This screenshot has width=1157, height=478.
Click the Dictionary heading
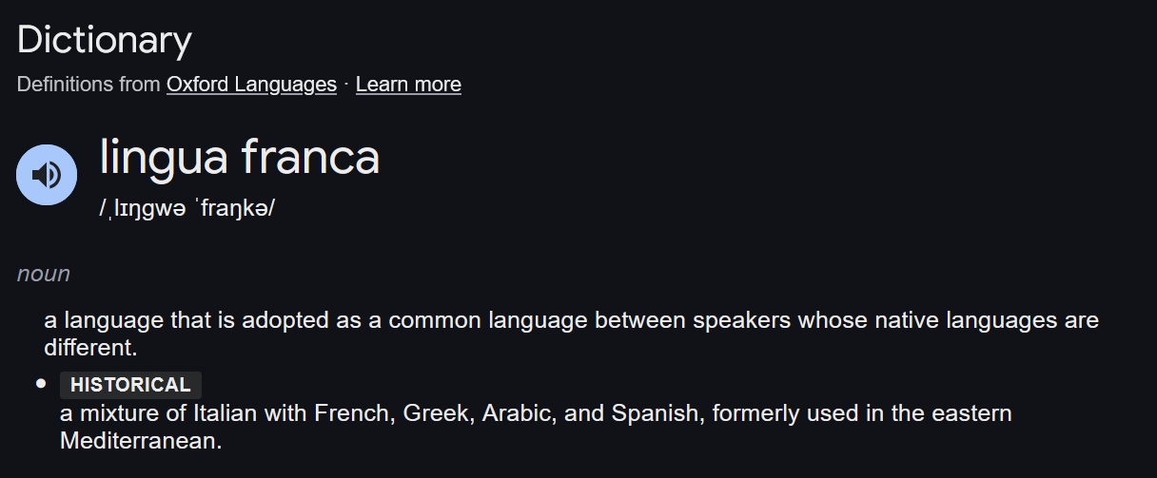(x=105, y=40)
